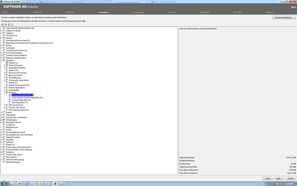The width and height of the screenshot is (297, 186).
Task: Go to the Confirm wizard step
Action: tap(238, 13)
